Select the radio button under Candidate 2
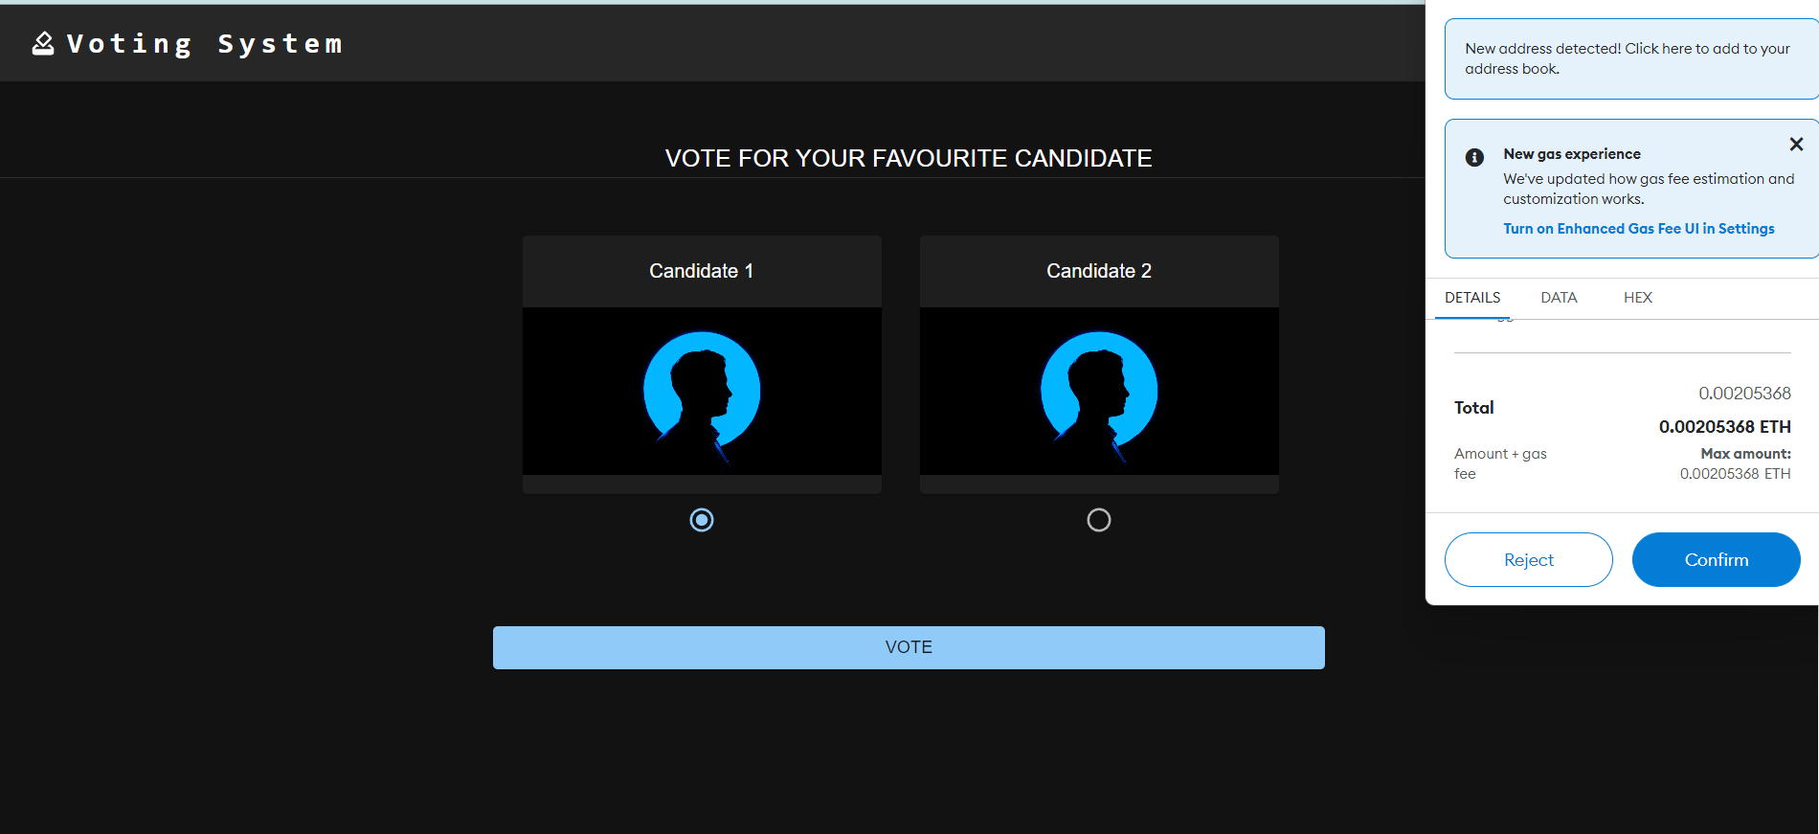 pyautogui.click(x=1098, y=520)
